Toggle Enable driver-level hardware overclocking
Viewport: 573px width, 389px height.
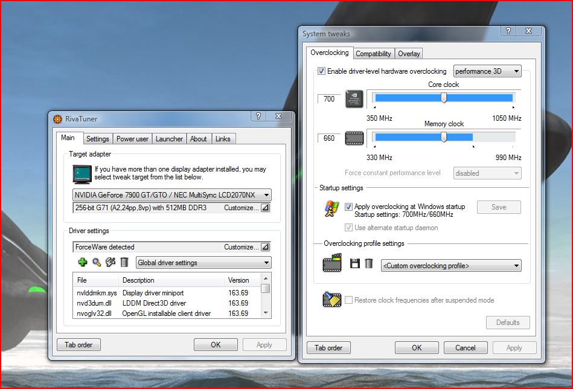tap(321, 71)
